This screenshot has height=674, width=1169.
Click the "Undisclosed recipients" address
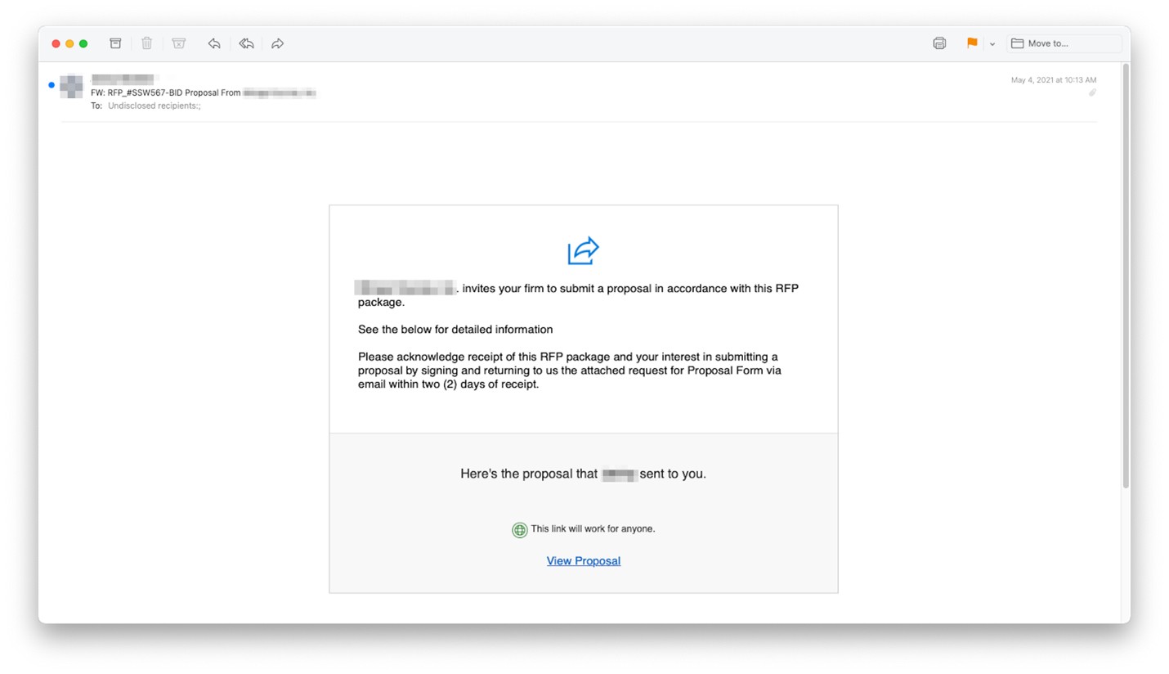pyautogui.click(x=154, y=106)
